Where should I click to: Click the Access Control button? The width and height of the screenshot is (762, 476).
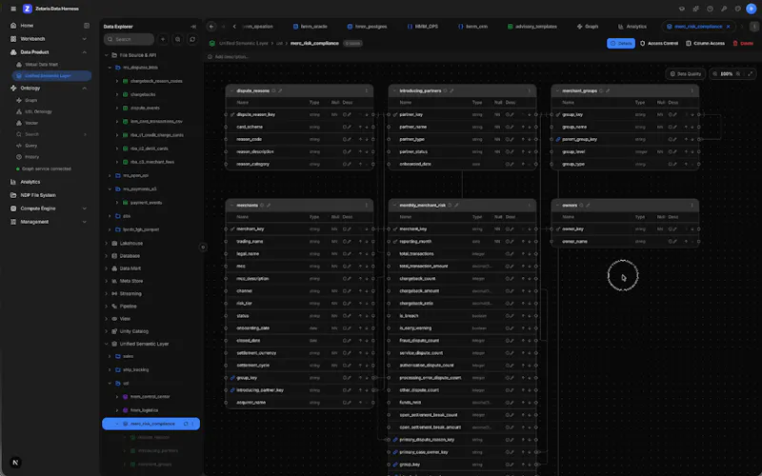658,43
